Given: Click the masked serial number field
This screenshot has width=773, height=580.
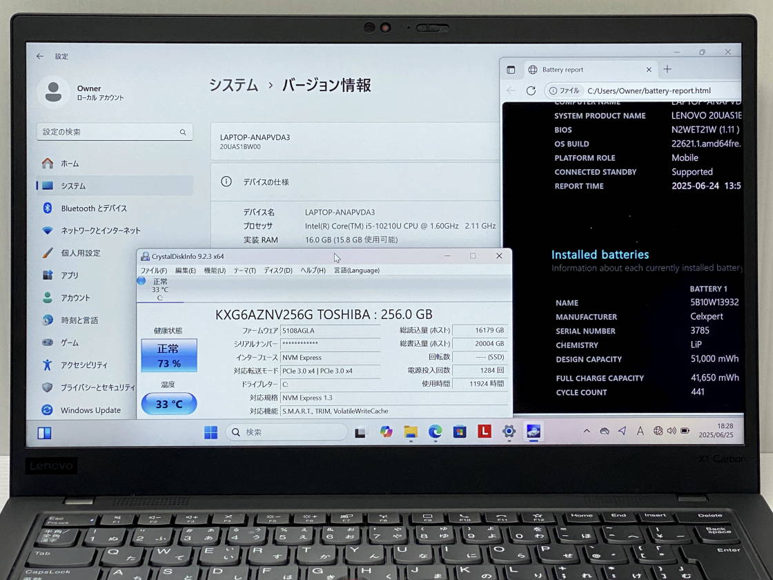Looking at the screenshot, I should point(331,344).
